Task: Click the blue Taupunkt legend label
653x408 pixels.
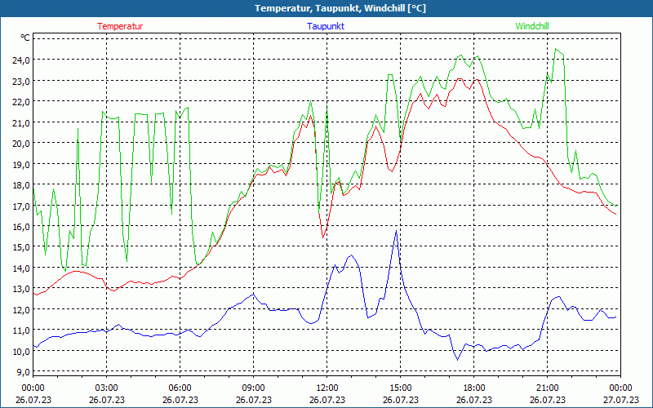Action: pyautogui.click(x=326, y=26)
